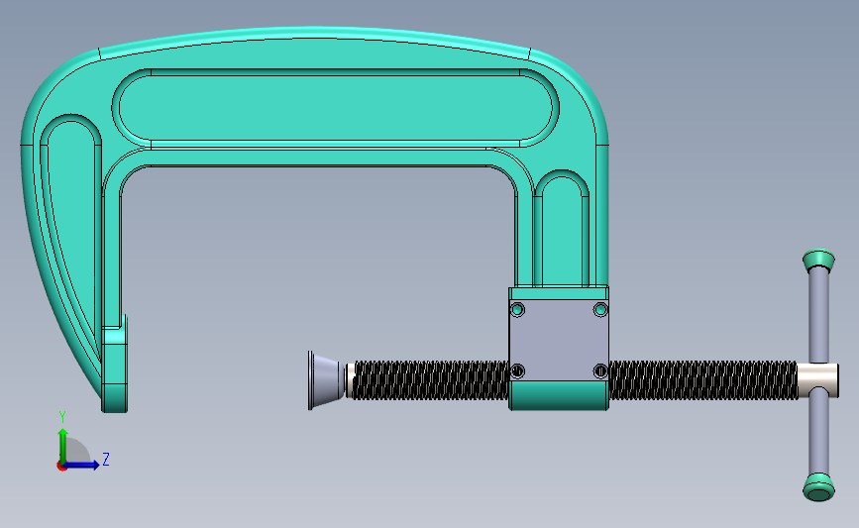Image resolution: width=859 pixels, height=528 pixels.
Task: Pick the upper-left bolt on the gray cover plate
Action: click(x=517, y=310)
